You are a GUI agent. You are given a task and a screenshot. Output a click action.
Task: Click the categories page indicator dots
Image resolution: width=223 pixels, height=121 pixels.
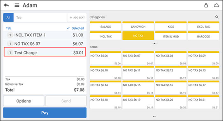(155, 43)
